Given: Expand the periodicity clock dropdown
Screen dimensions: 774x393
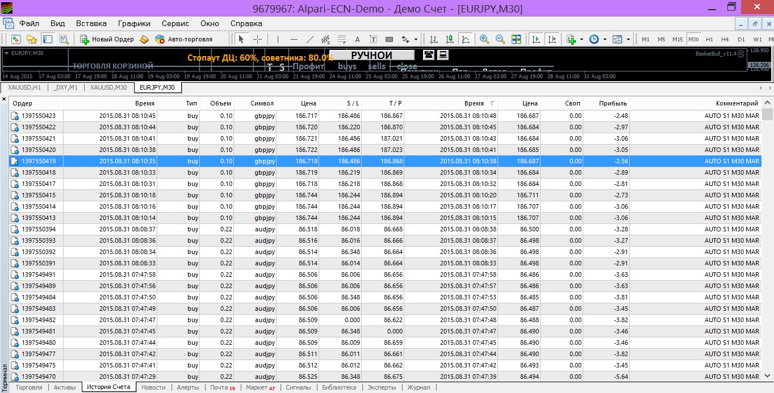Looking at the screenshot, I should 605,40.
